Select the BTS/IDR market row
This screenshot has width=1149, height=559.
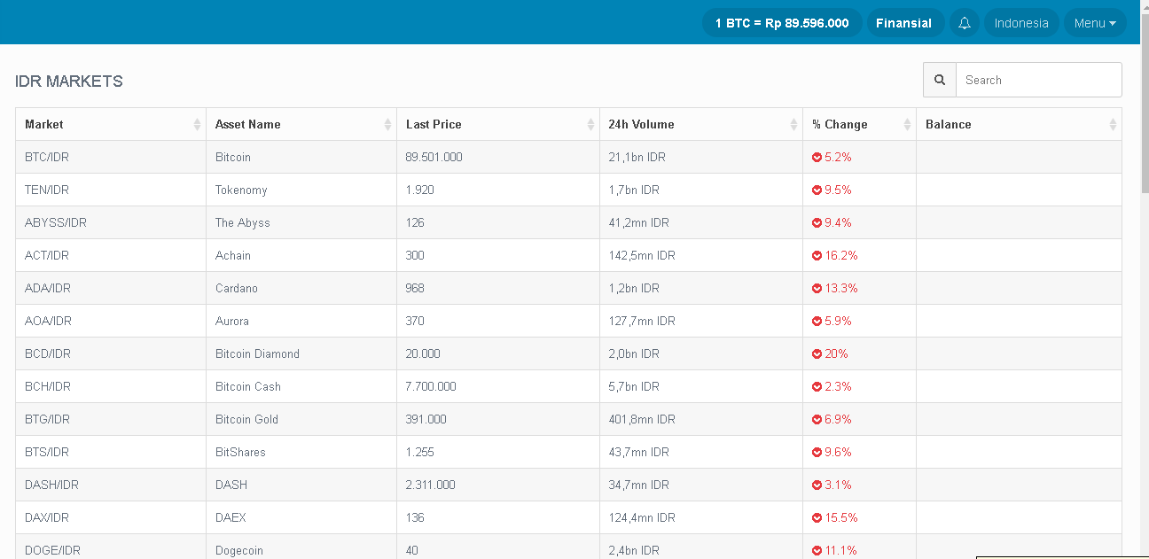click(x=568, y=452)
